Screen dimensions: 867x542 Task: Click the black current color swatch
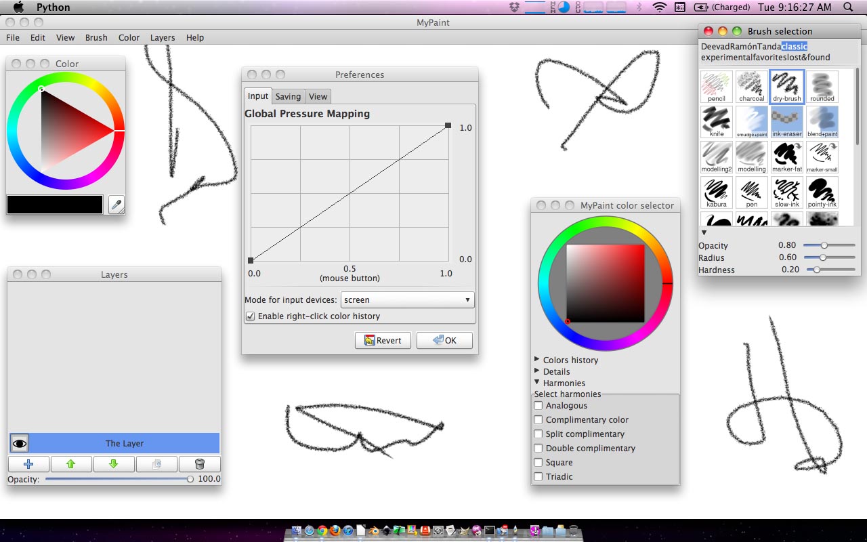point(55,205)
